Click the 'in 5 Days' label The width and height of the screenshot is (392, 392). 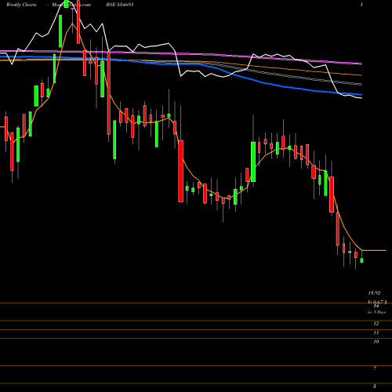[x=376, y=312]
